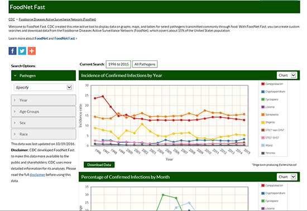The width and height of the screenshot is (307, 211).
Task: Toggle STEC O157 in the yearly legend
Action: 270,138
